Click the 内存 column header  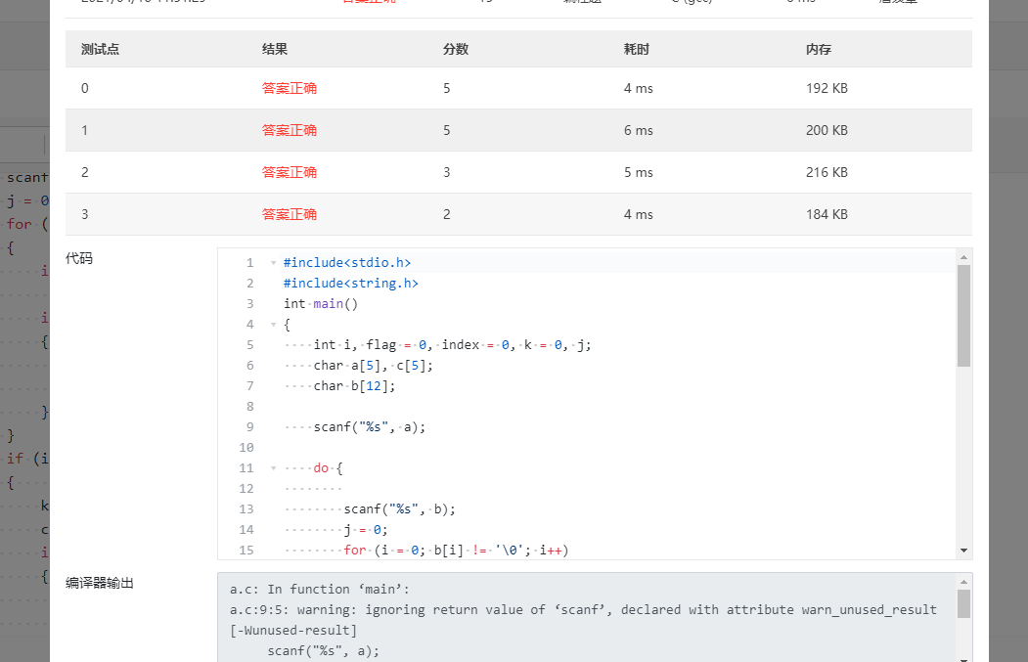[x=819, y=49]
